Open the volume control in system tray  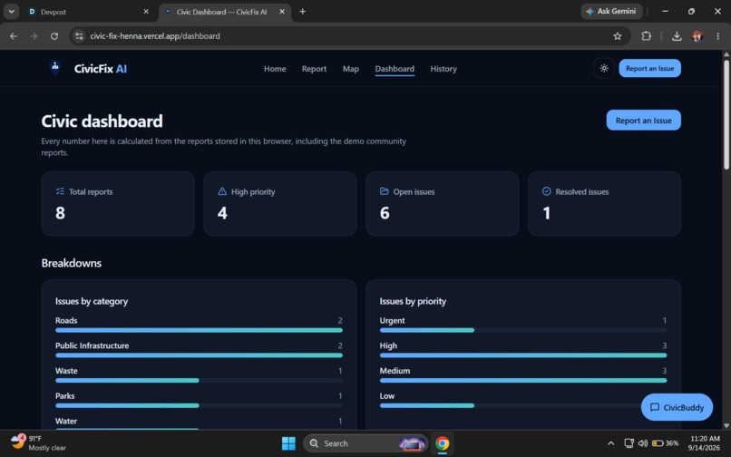pyautogui.click(x=643, y=443)
